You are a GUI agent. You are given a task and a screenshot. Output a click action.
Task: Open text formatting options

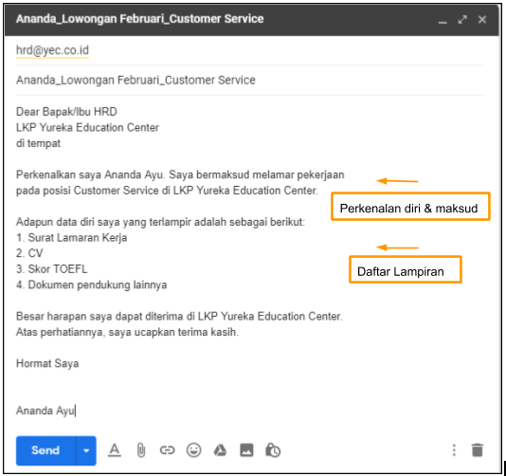115,450
